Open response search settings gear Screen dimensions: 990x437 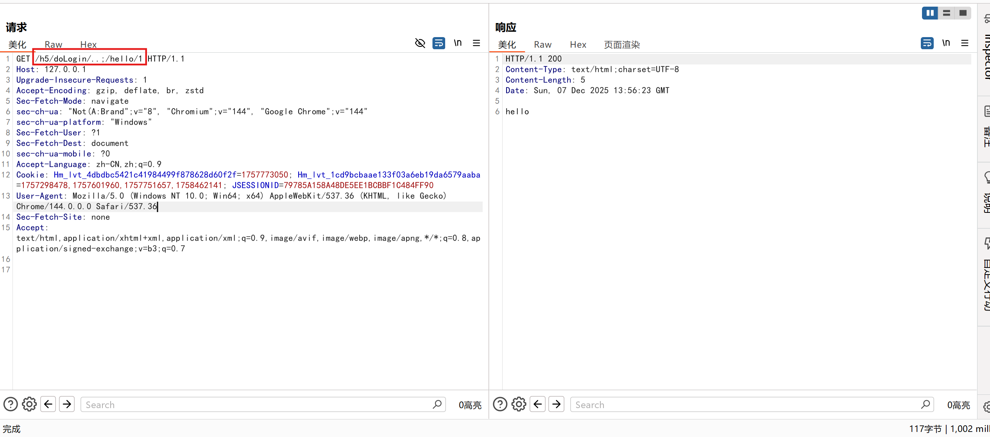(x=519, y=404)
